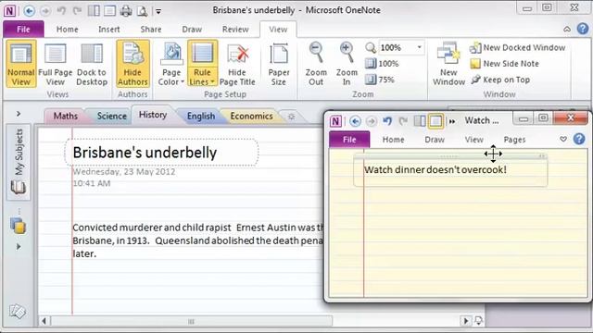Open the View tab in side note window
The width and height of the screenshot is (593, 333).
[x=473, y=140]
